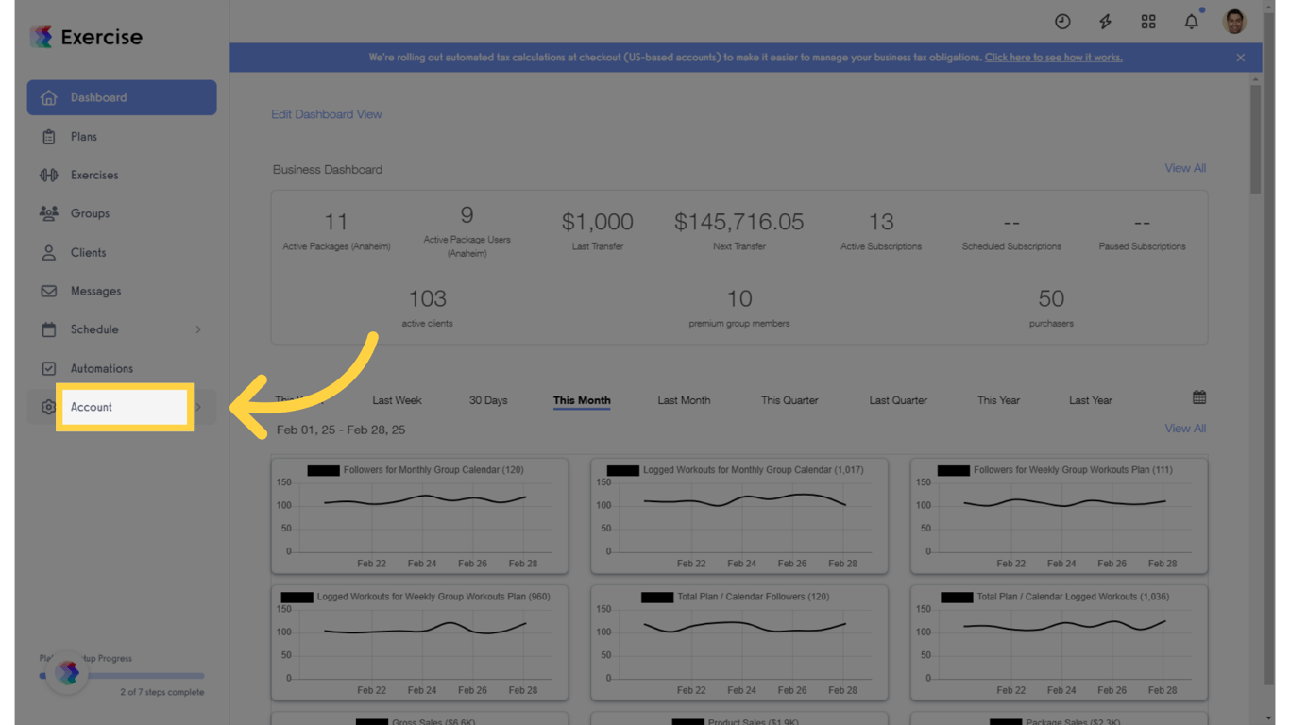Click the Active Packages (Anaheim) 11 stat
The height and width of the screenshot is (725, 1290).
[336, 231]
